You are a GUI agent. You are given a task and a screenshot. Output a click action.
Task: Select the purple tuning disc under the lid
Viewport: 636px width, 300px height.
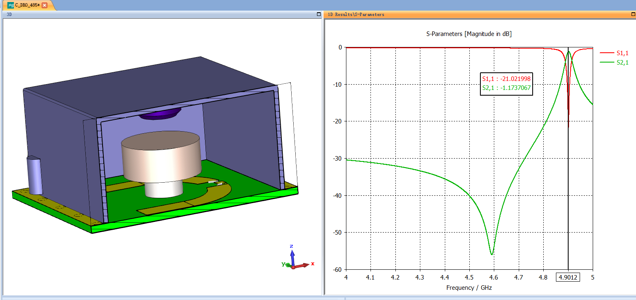(159, 114)
